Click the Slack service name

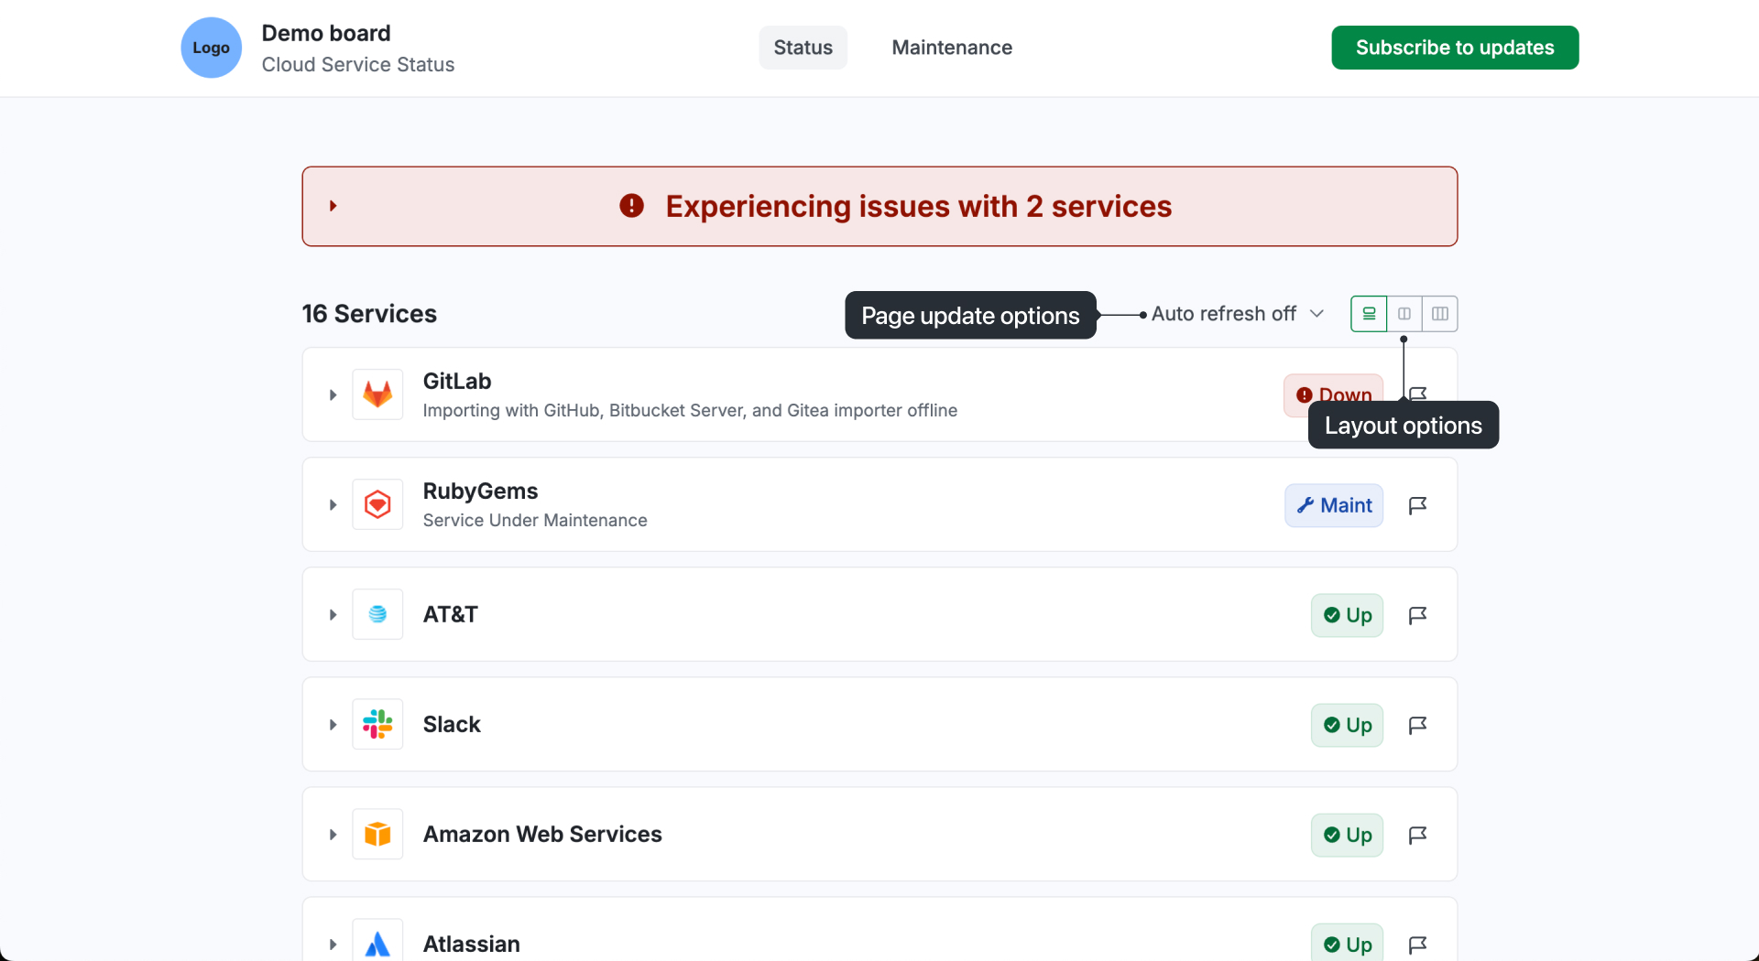452,724
